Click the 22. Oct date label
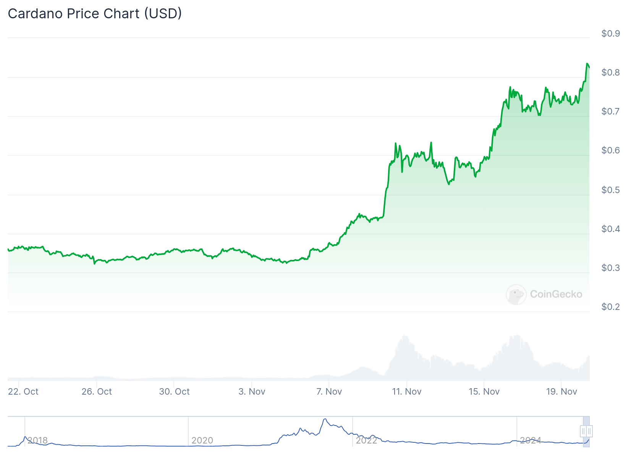 (23, 392)
